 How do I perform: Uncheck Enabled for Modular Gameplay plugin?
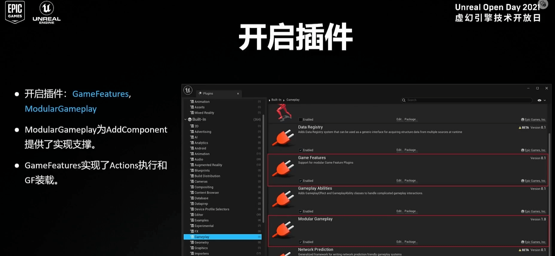coord(300,242)
